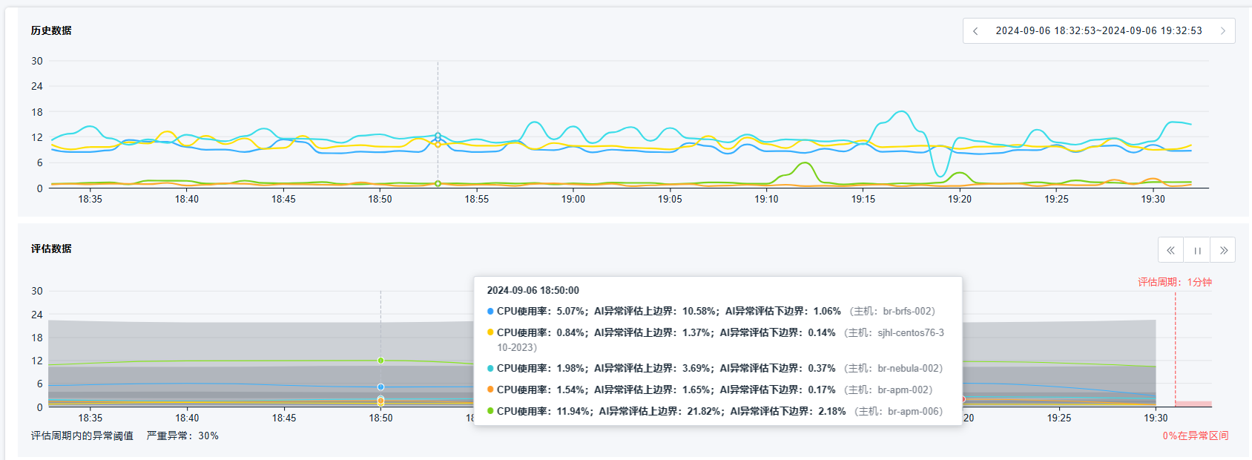Click the yellow sjhl-centos76-3 dot in tooltip

tap(490, 332)
